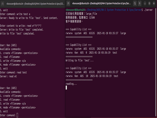Click the 'reading...' line in the Server terminal
157x118 pixels.
(x=71, y=84)
